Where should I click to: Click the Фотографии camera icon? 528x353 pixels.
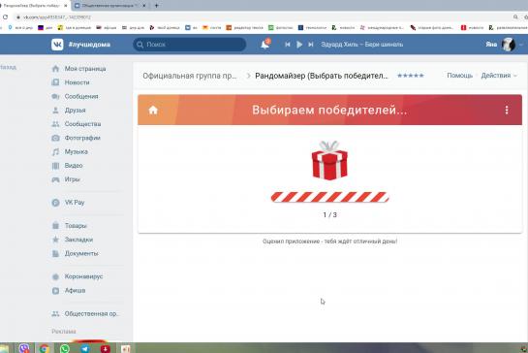click(55, 138)
